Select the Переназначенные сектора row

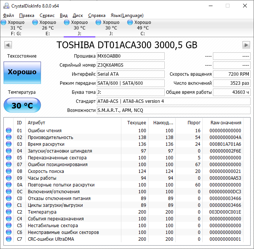tap(57, 158)
